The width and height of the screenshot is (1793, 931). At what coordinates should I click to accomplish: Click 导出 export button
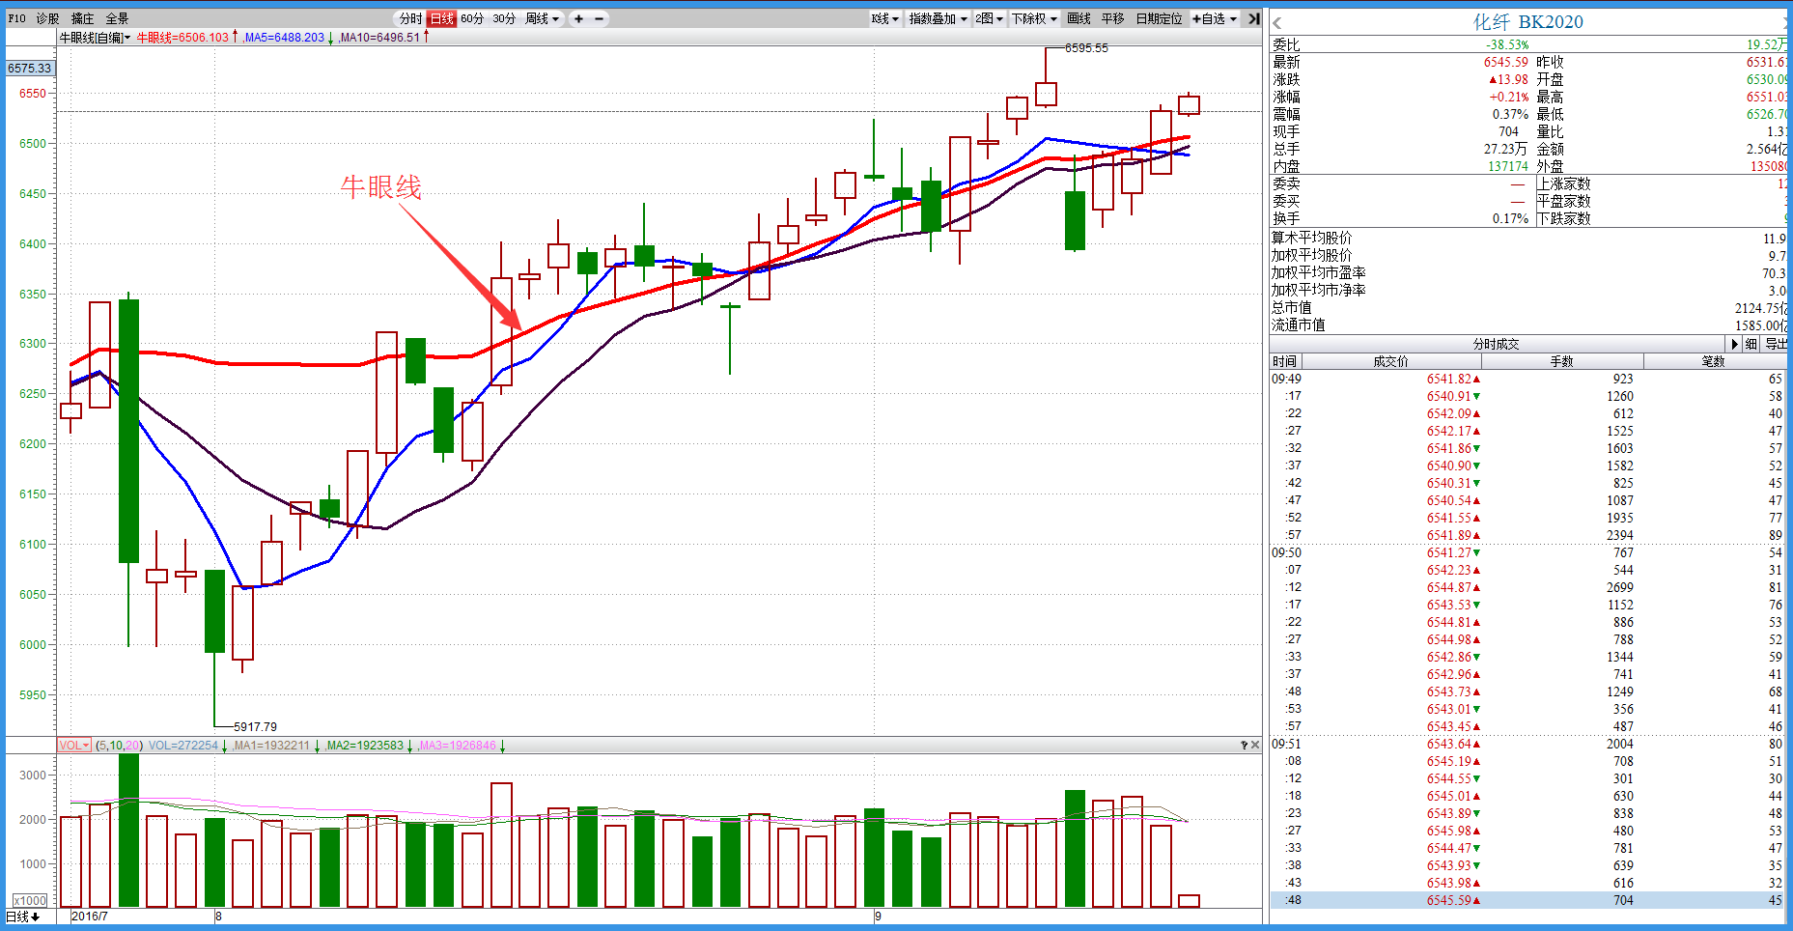pyautogui.click(x=1777, y=344)
